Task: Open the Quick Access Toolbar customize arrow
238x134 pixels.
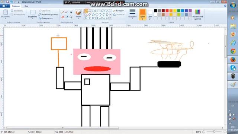Action: [x=19, y=2]
